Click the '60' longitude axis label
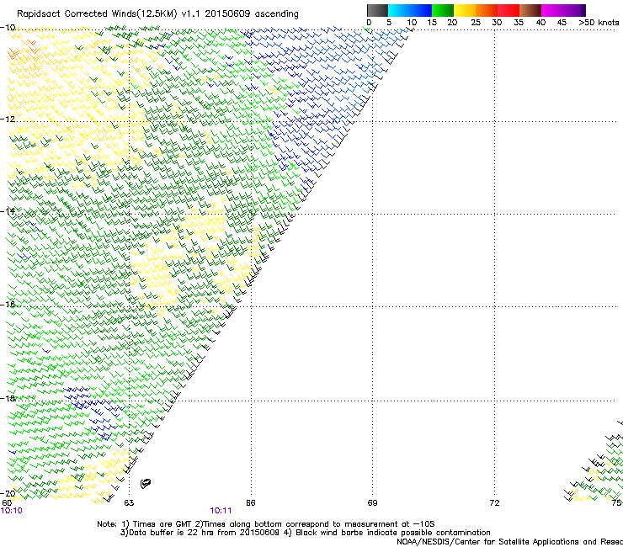 pos(7,503)
